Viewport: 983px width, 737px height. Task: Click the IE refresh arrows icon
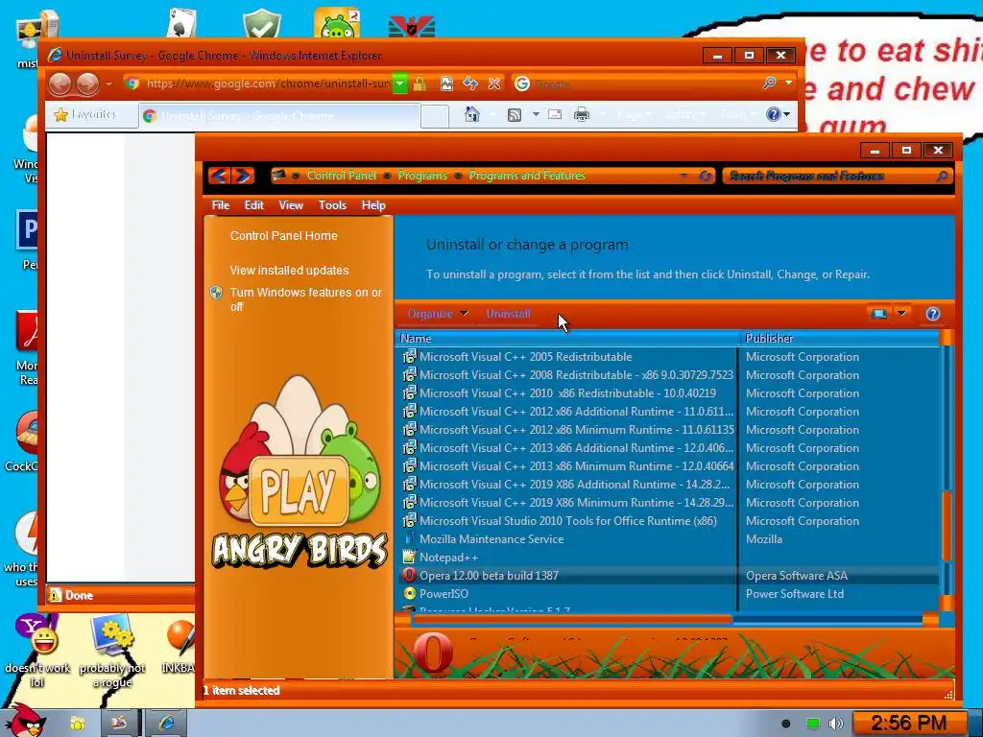pyautogui.click(x=470, y=83)
